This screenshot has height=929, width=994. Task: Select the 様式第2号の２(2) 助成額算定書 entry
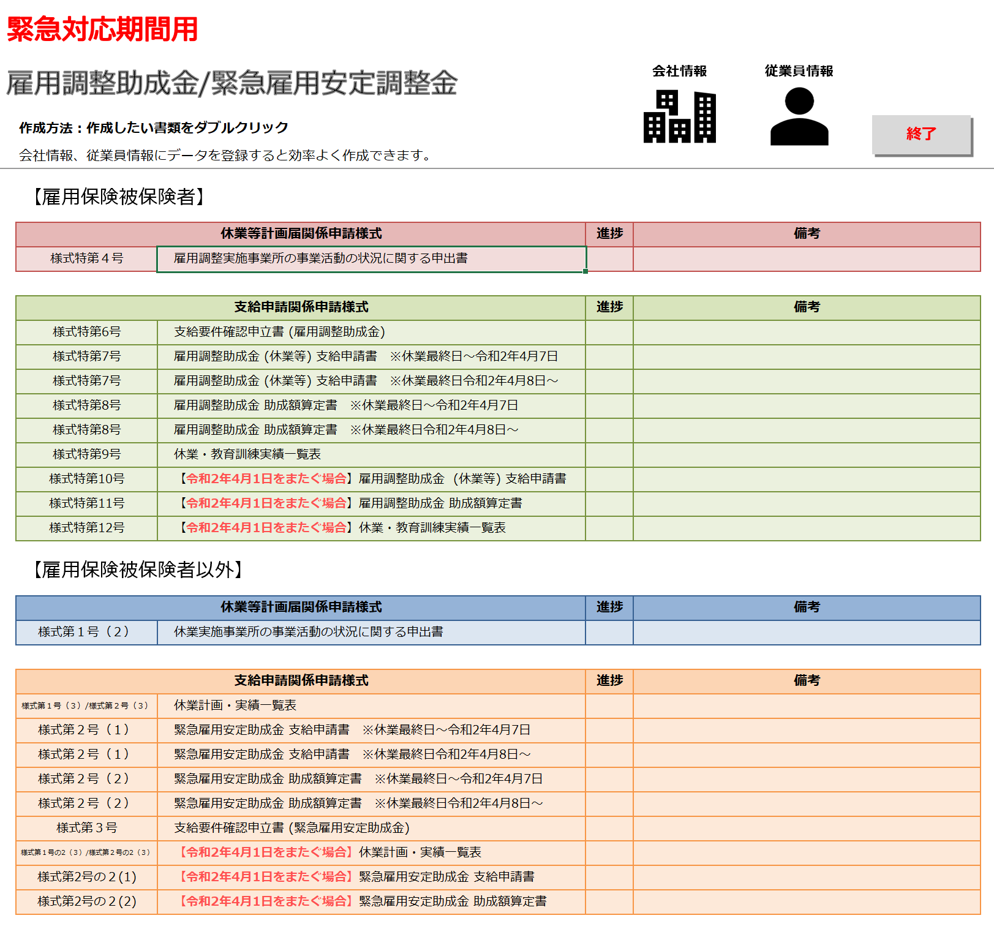(x=371, y=902)
